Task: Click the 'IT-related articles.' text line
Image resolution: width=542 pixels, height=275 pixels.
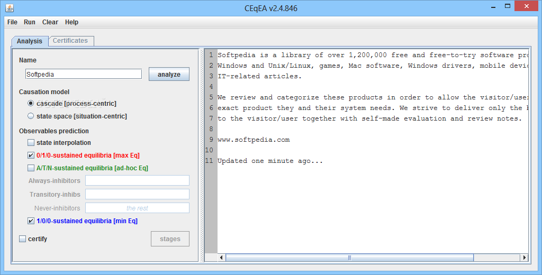Action: pyautogui.click(x=259, y=76)
